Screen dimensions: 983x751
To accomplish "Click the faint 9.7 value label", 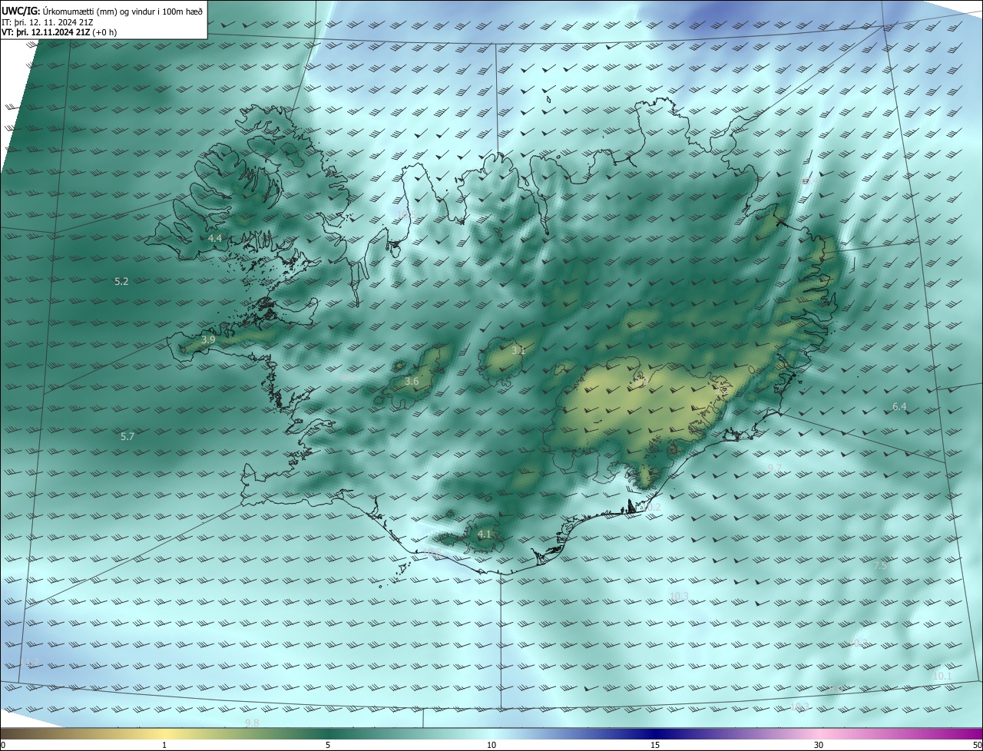I will point(775,468).
